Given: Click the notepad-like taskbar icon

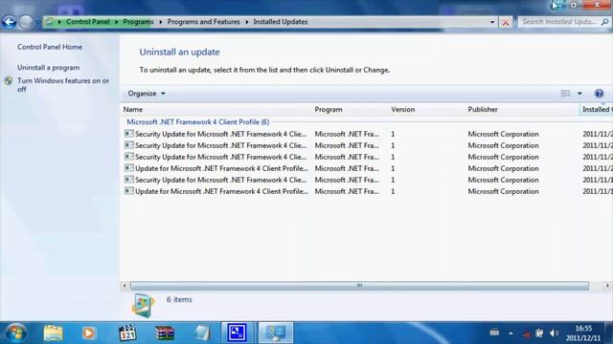Looking at the screenshot, I should (202, 333).
